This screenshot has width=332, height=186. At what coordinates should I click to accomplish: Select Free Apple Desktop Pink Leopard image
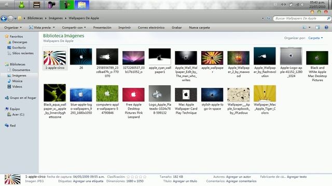point(133,95)
